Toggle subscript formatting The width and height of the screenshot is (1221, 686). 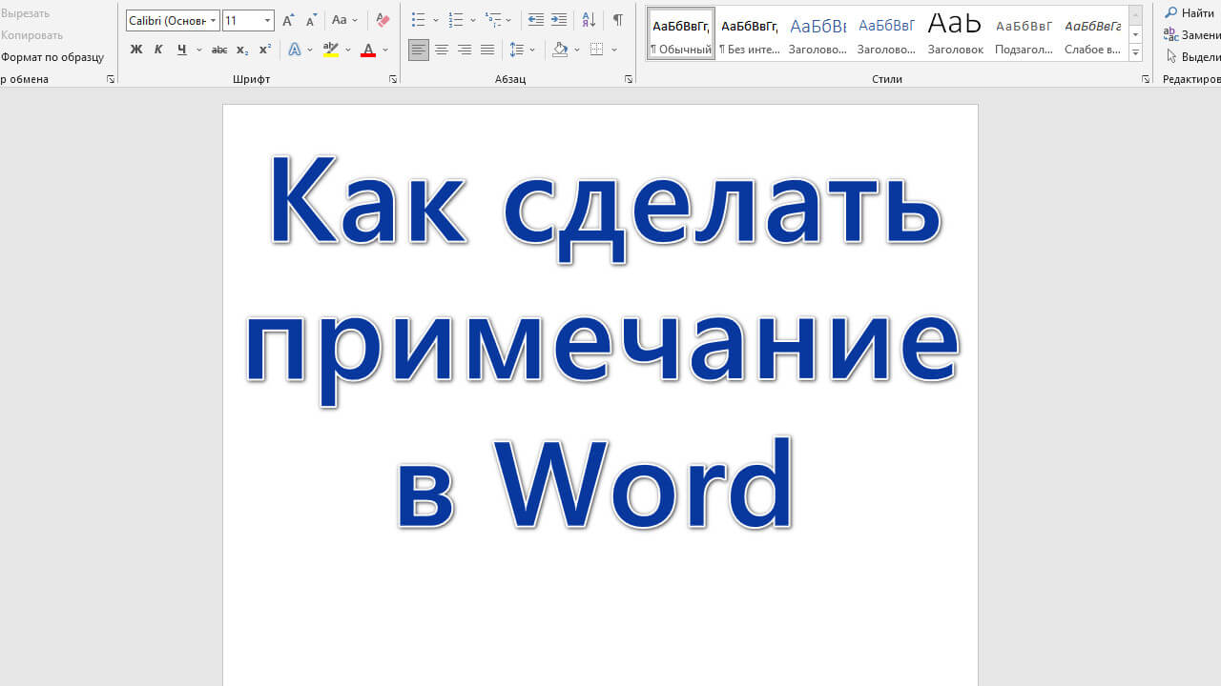(x=242, y=50)
